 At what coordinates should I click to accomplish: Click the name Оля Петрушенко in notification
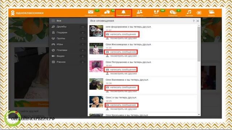point(116,62)
